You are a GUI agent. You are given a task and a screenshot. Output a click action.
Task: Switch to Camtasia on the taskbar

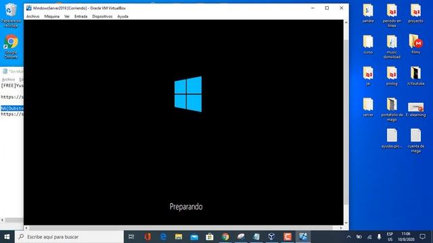point(288,237)
